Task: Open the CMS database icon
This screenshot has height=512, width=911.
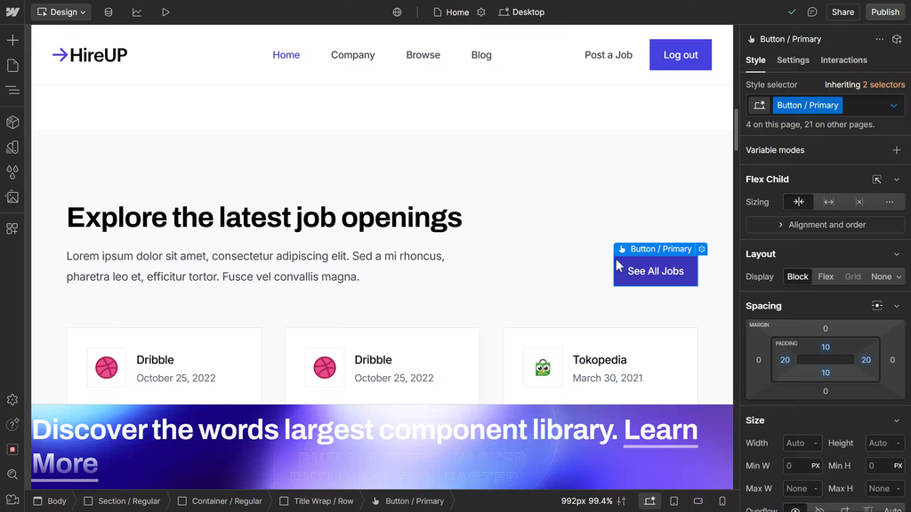Action: click(x=109, y=12)
